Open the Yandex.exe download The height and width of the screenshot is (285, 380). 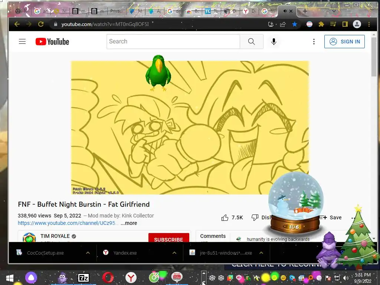pyautogui.click(x=125, y=253)
